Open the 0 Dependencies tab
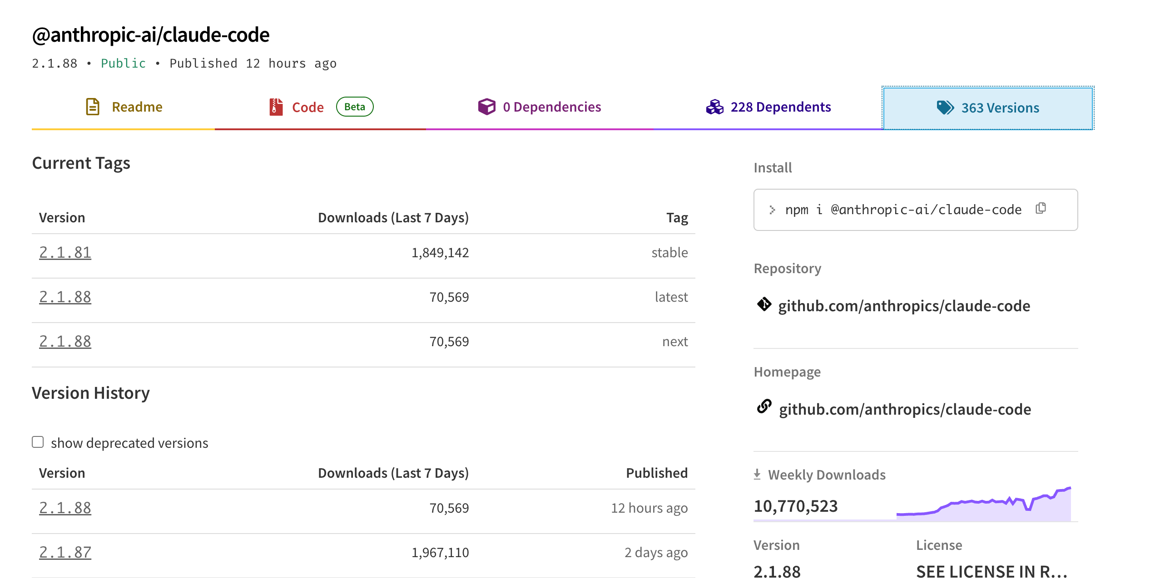 (x=540, y=108)
